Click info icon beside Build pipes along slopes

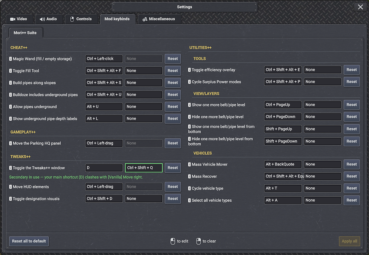point(11,83)
